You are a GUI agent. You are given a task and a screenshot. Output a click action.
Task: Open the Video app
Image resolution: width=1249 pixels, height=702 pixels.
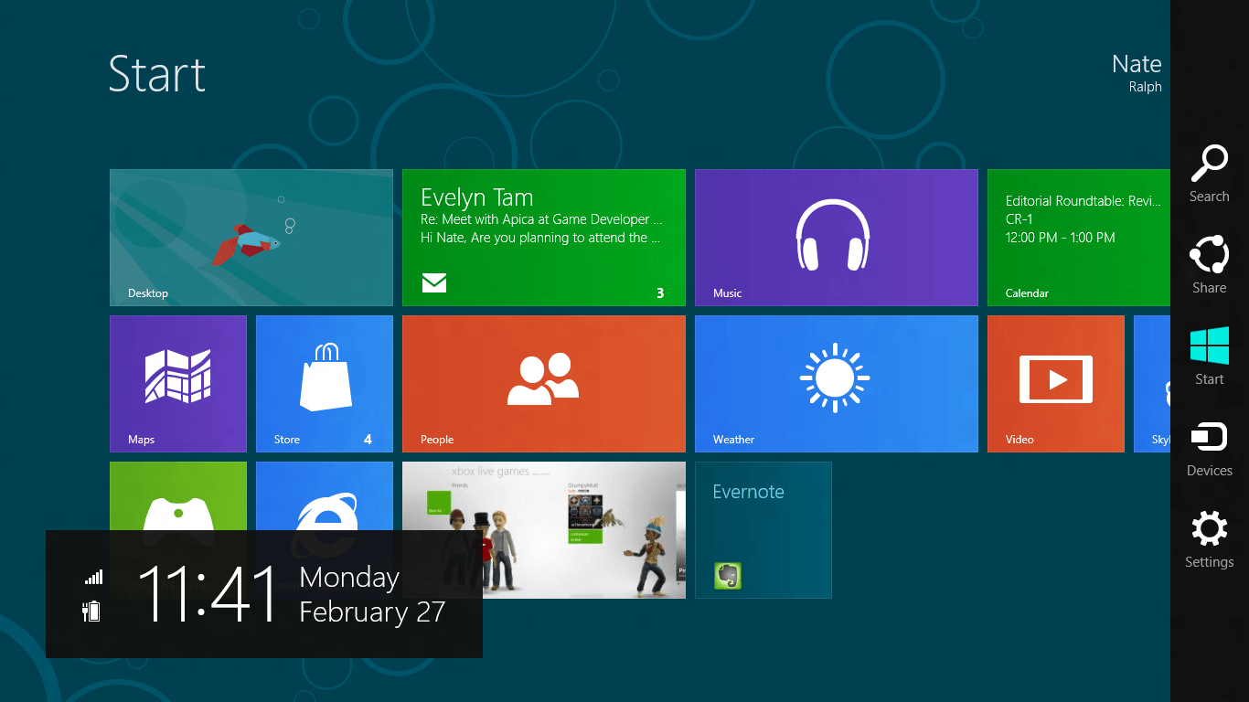pos(1055,384)
